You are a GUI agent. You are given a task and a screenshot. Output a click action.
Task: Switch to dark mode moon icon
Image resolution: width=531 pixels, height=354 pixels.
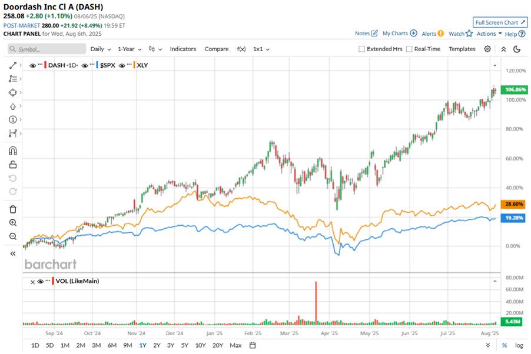point(517,49)
